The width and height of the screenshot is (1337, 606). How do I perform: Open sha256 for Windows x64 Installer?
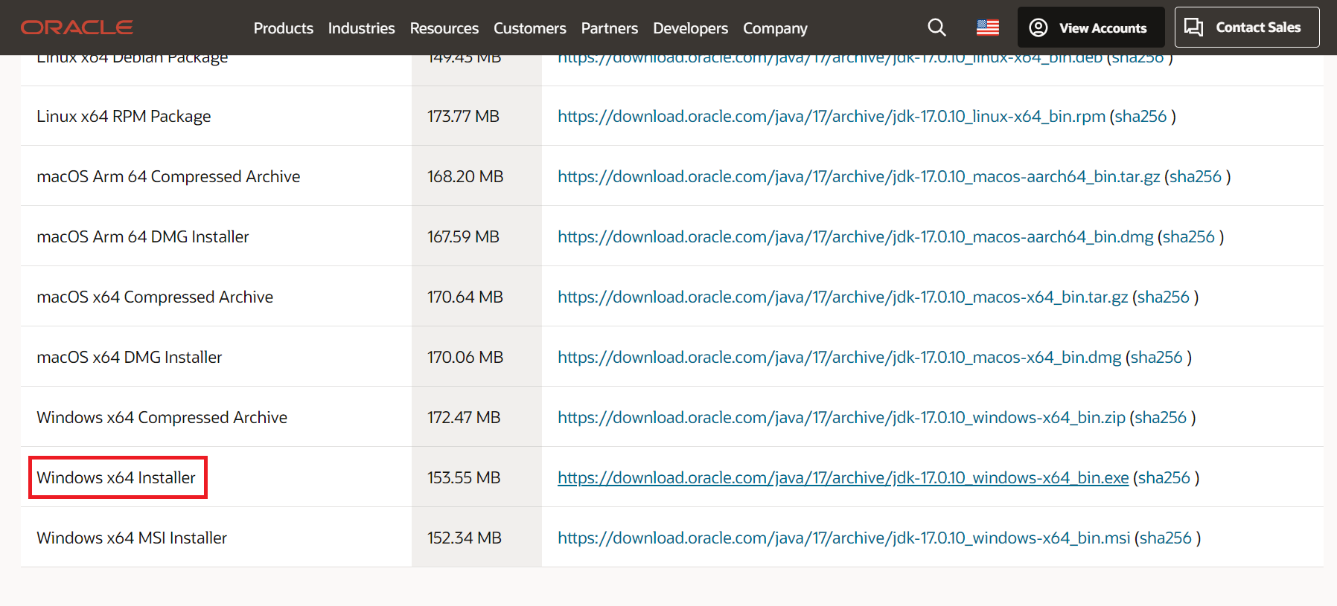pyautogui.click(x=1164, y=477)
